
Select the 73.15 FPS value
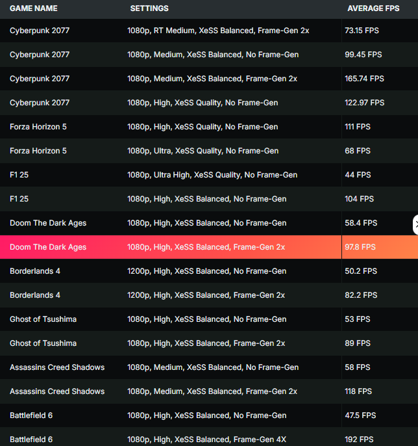362,31
